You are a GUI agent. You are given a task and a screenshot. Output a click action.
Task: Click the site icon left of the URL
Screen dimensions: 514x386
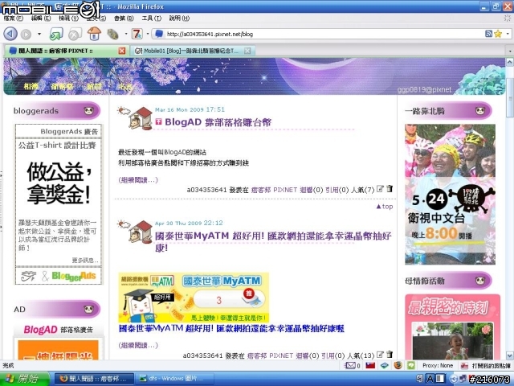[159, 34]
